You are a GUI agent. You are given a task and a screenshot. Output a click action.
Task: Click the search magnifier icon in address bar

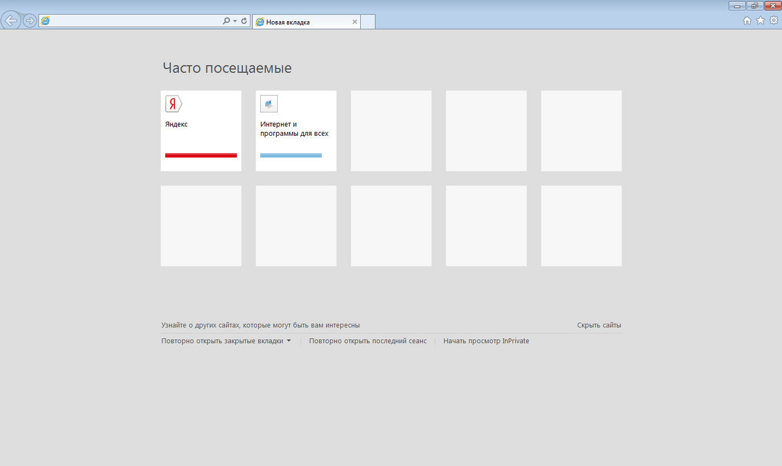[x=226, y=21]
